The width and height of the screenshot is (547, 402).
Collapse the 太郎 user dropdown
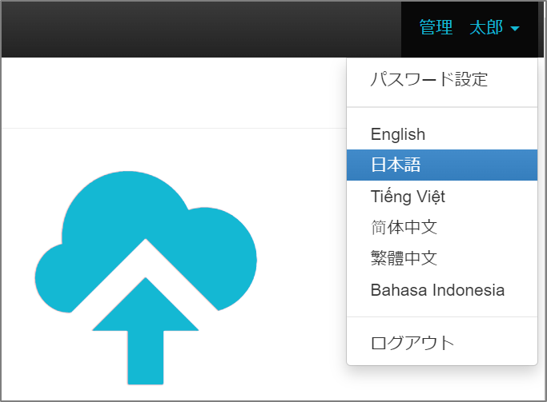494,27
